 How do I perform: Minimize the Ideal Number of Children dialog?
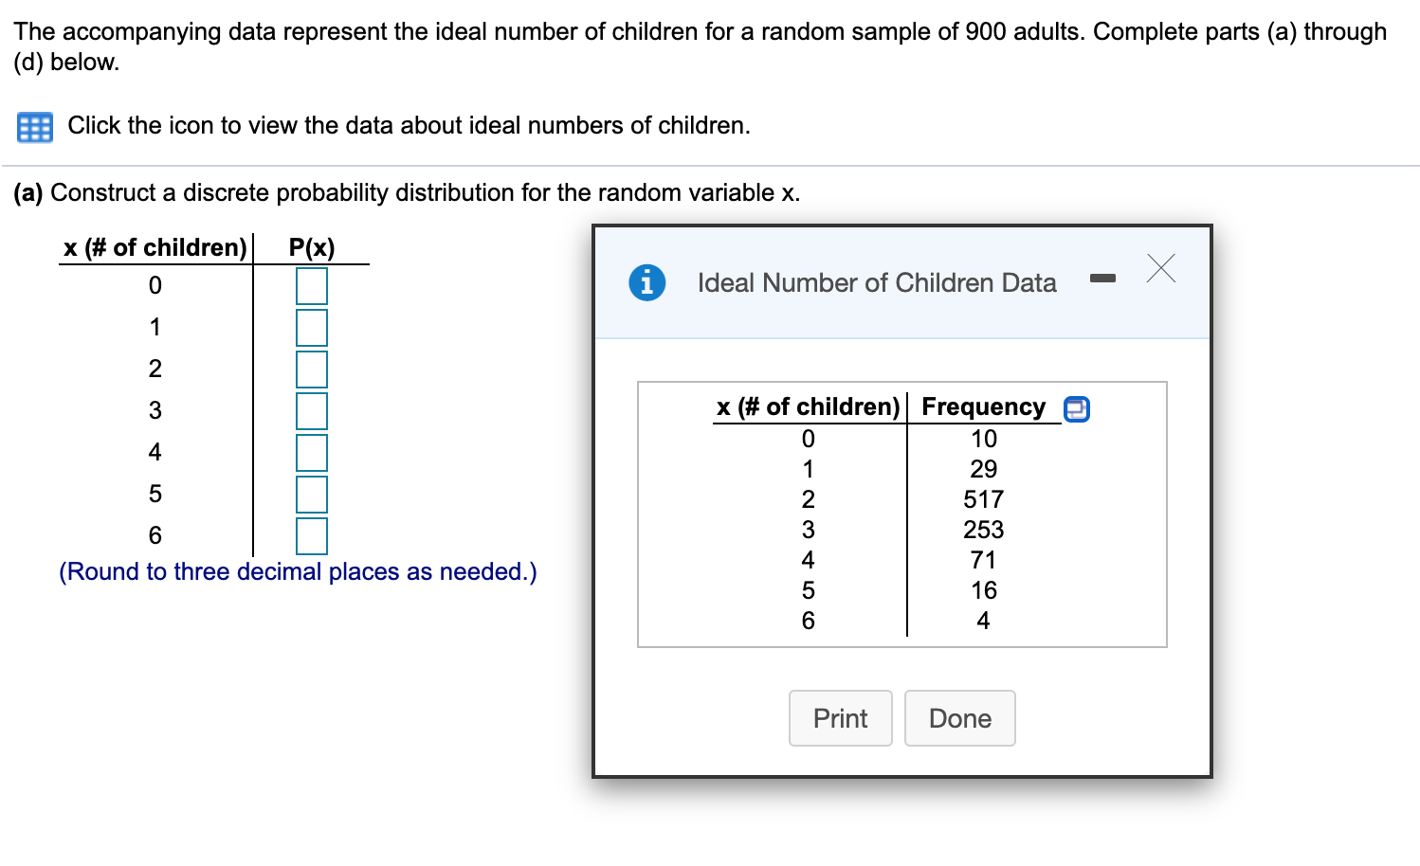coord(1102,278)
